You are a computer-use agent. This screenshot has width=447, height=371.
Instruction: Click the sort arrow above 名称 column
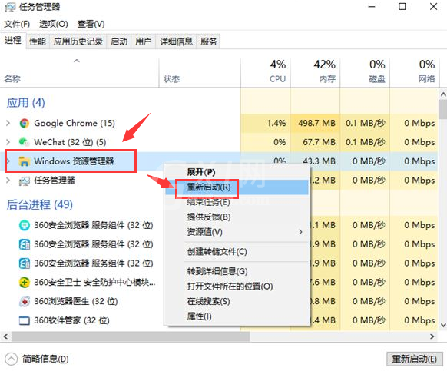tap(76, 61)
